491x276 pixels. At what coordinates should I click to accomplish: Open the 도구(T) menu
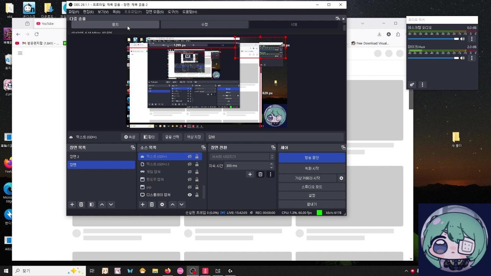[173, 12]
